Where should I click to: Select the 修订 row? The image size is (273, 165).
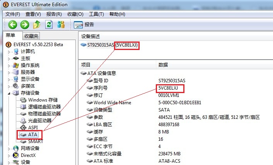(98, 95)
